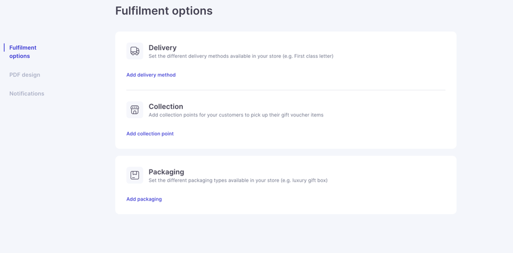This screenshot has height=253, width=513.
Task: Click the Delivery truck icon
Action: 134,51
